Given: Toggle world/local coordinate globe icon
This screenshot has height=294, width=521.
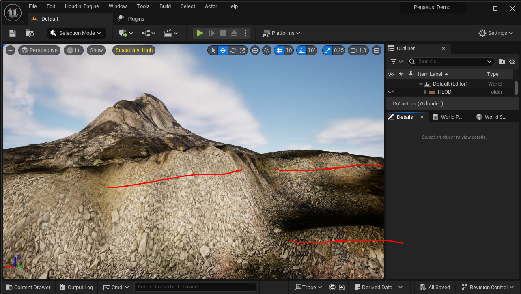Looking at the screenshot, I should pos(255,50).
